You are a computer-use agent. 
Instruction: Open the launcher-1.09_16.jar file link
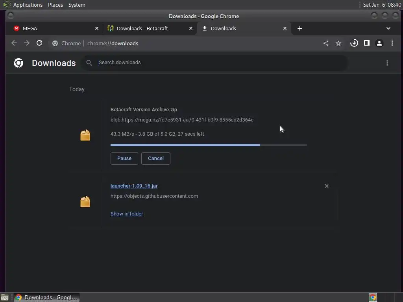134,186
